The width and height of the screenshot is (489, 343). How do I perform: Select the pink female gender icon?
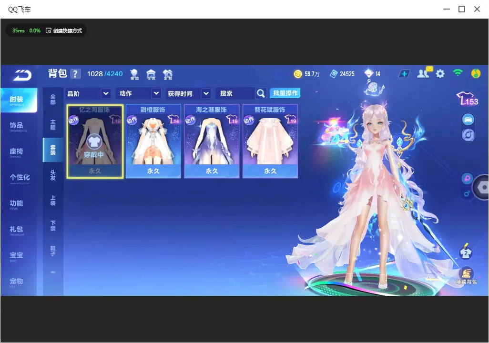click(467, 179)
